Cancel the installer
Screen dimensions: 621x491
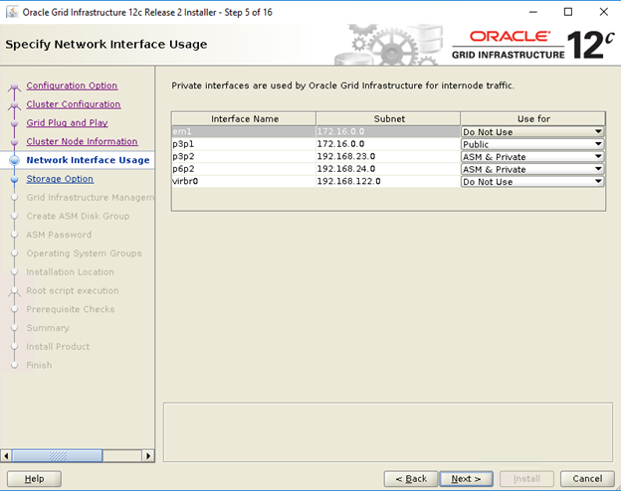point(587,479)
